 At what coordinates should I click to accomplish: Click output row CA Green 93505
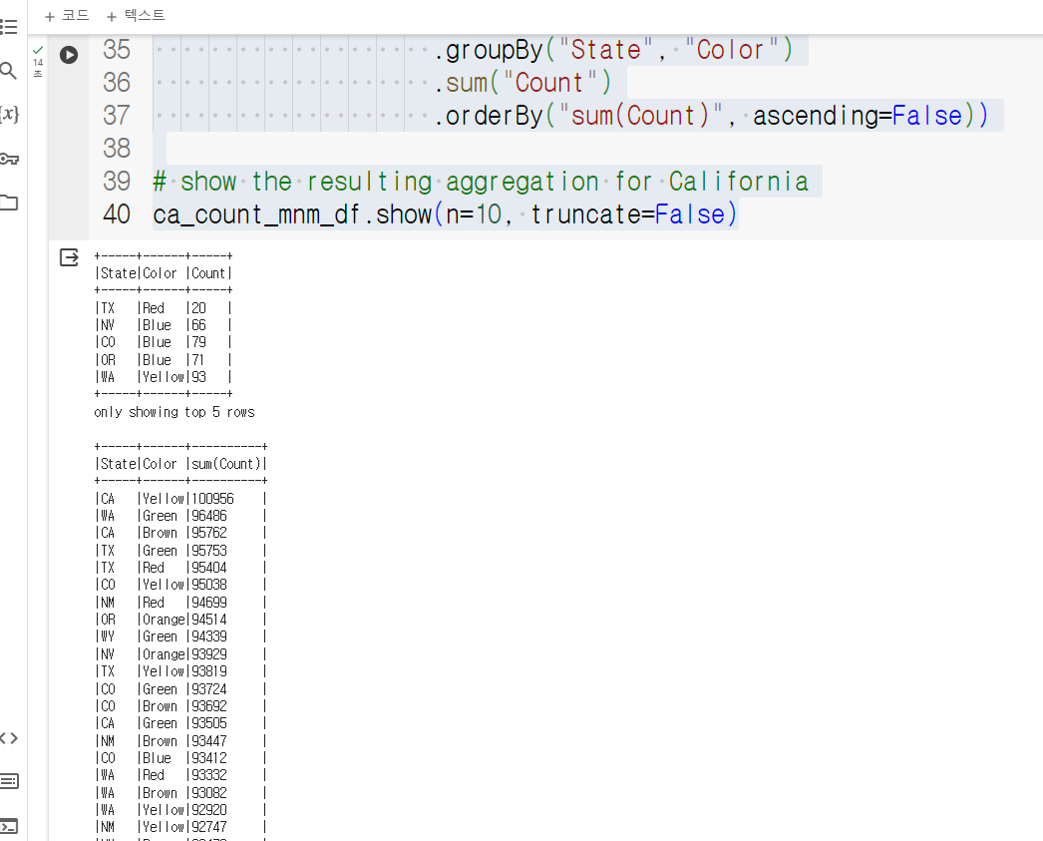(180, 723)
